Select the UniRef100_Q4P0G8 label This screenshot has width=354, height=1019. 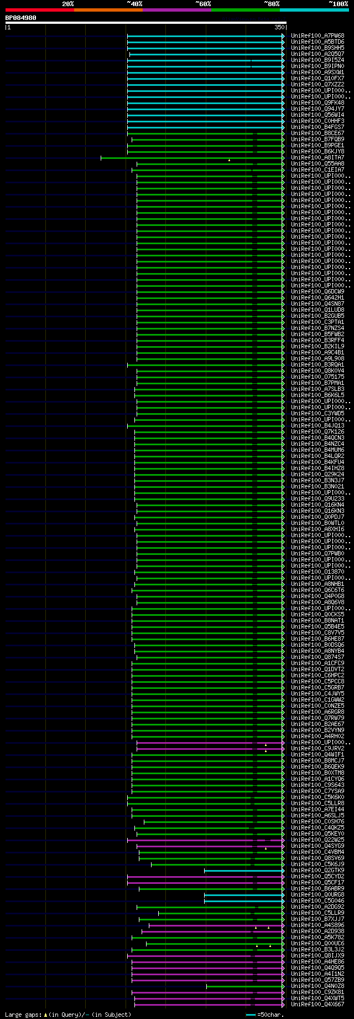pos(317,596)
